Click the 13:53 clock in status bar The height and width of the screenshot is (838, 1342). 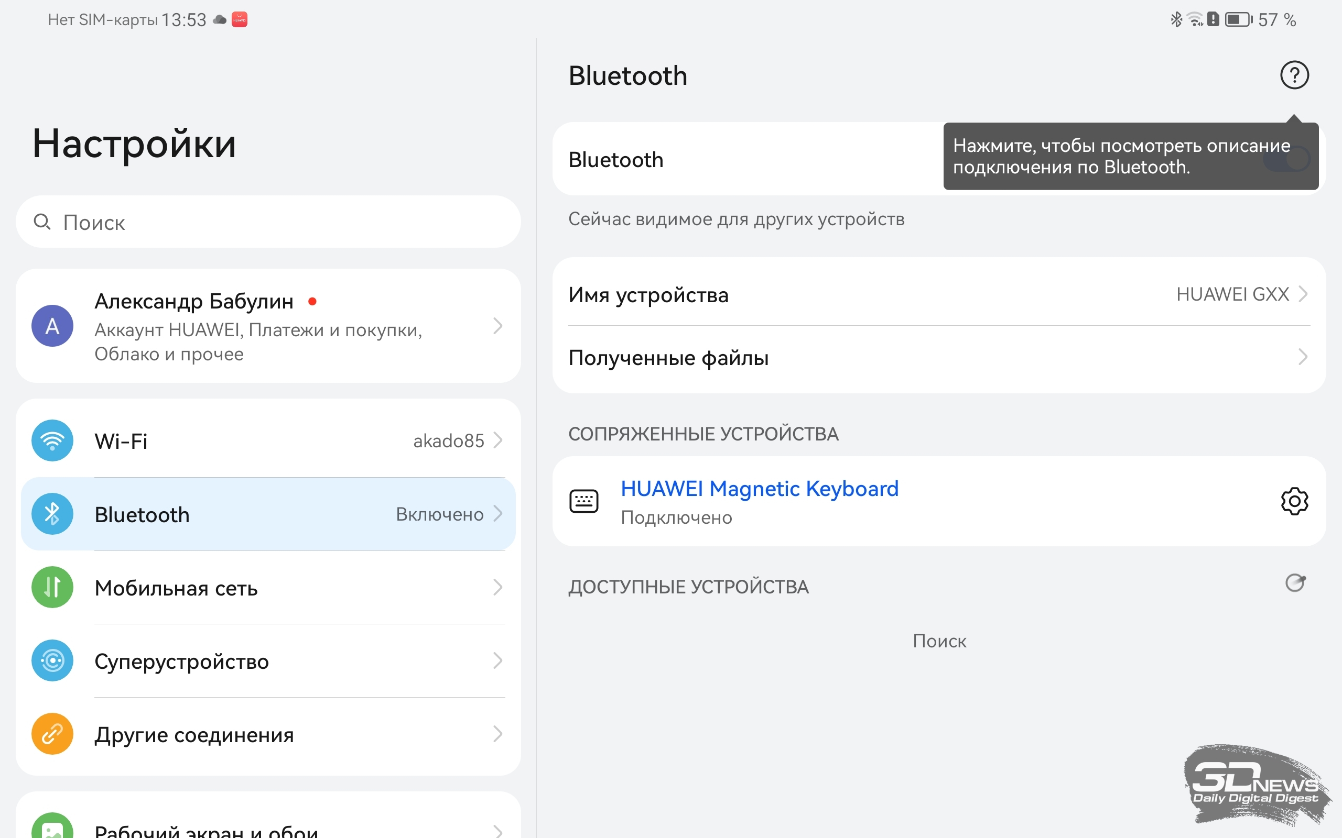click(183, 20)
